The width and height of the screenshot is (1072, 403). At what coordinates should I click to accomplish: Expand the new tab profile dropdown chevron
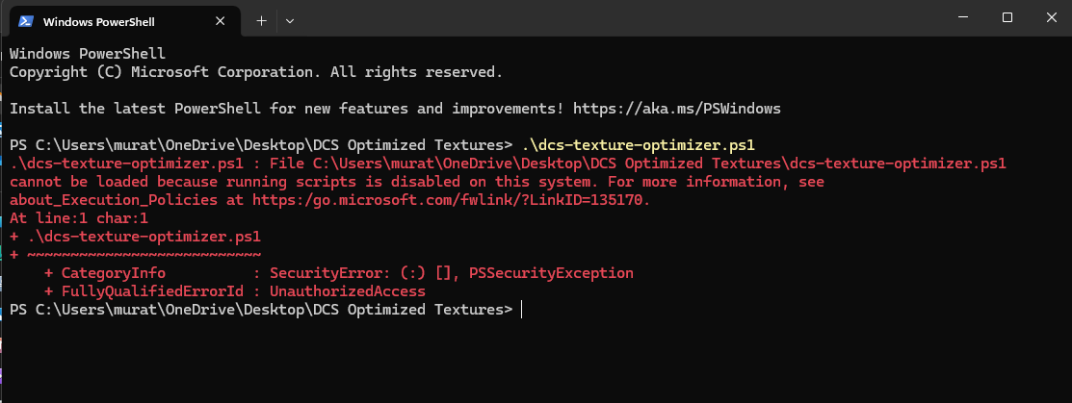[290, 21]
